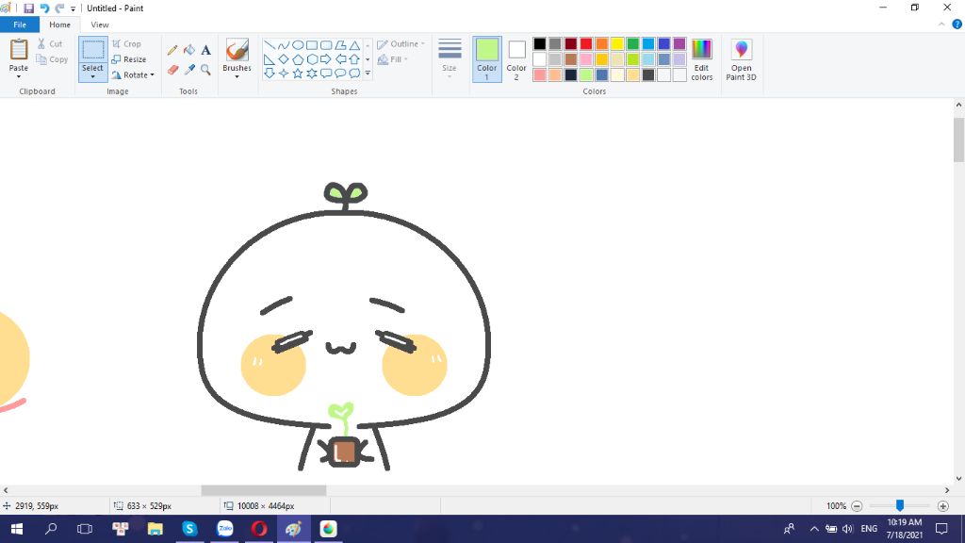Switch to the View tab
The image size is (965, 543).
[100, 25]
